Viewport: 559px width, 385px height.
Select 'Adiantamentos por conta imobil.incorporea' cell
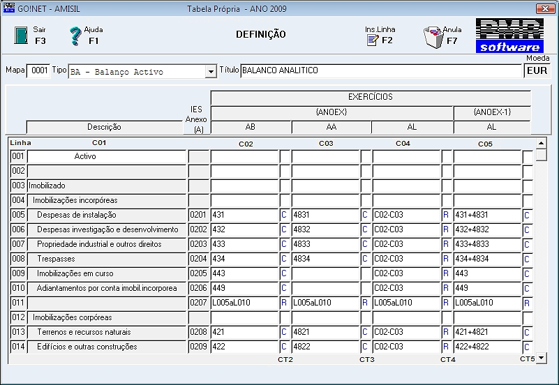pyautogui.click(x=107, y=288)
